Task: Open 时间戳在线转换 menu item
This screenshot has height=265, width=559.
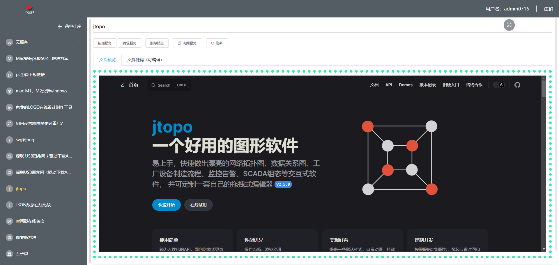Action: 43,221
